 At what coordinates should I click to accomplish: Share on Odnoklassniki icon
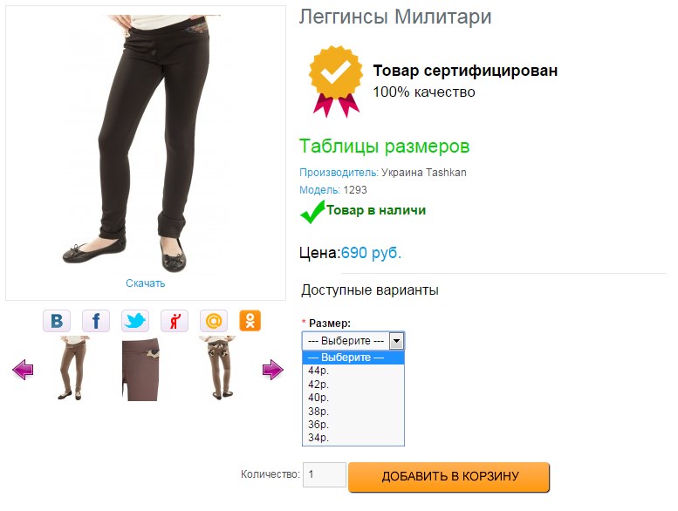250,321
